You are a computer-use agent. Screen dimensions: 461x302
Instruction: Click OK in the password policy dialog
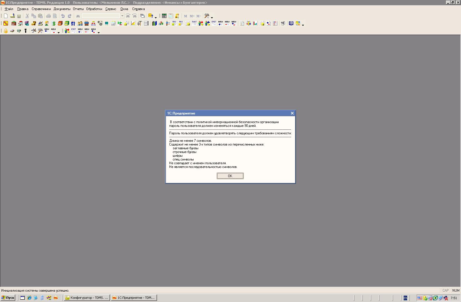[x=230, y=176]
